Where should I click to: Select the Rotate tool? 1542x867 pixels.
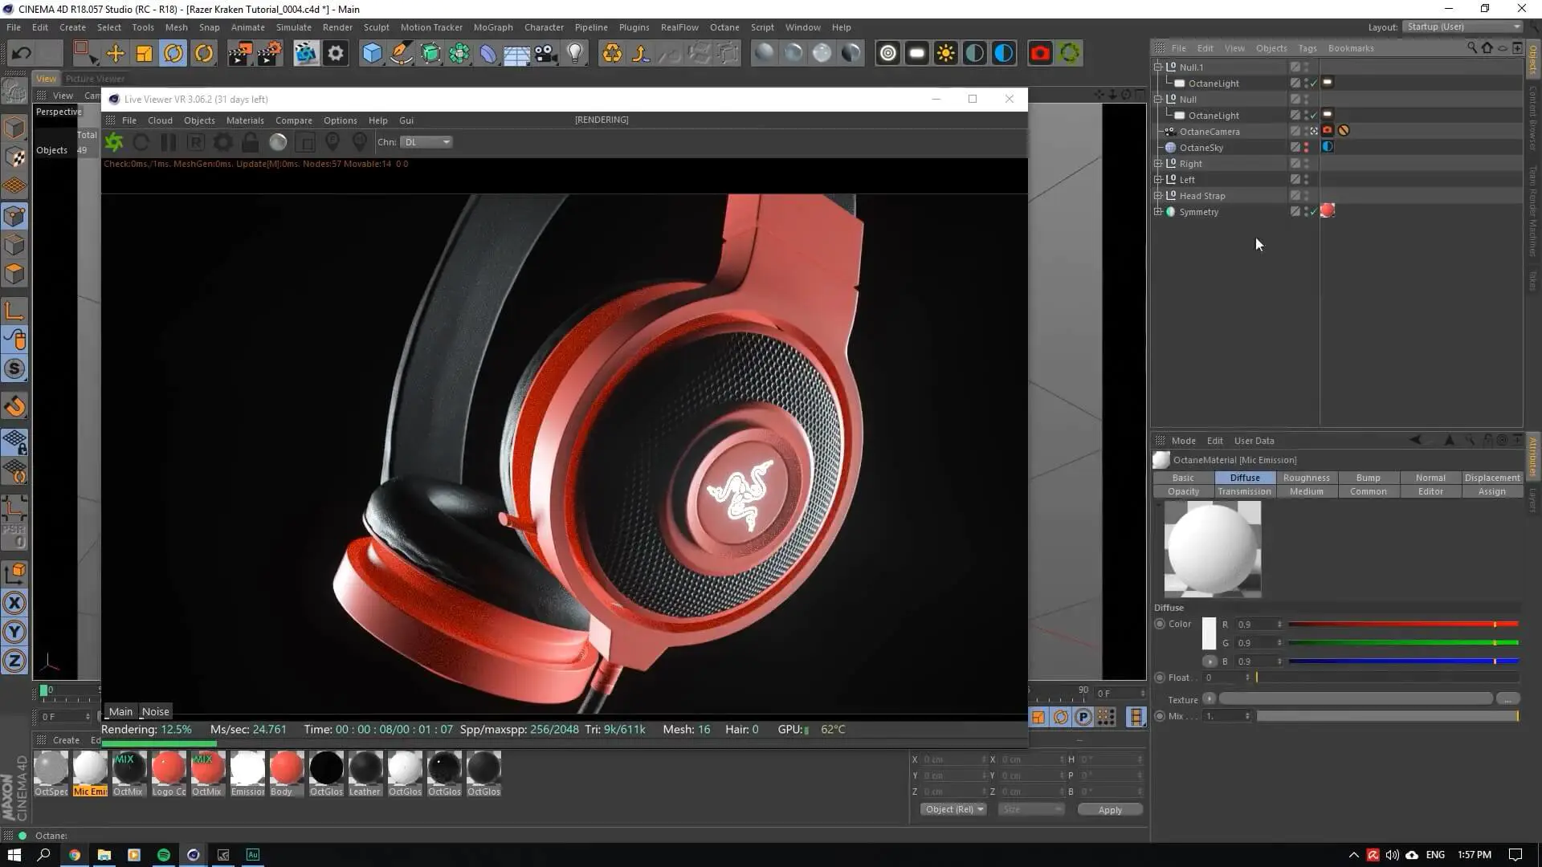coord(173,54)
